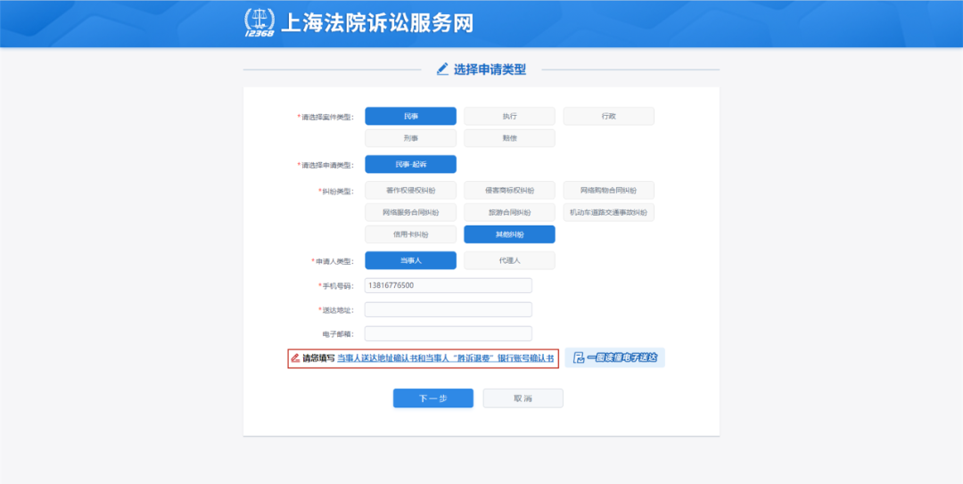Click the 选择申请类型 page heading
This screenshot has height=484, width=963.
click(490, 70)
